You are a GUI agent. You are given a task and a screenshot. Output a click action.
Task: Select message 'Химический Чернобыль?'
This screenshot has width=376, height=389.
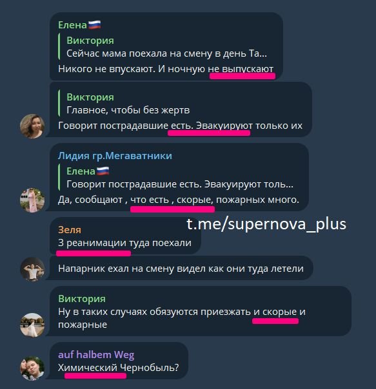coord(118,368)
